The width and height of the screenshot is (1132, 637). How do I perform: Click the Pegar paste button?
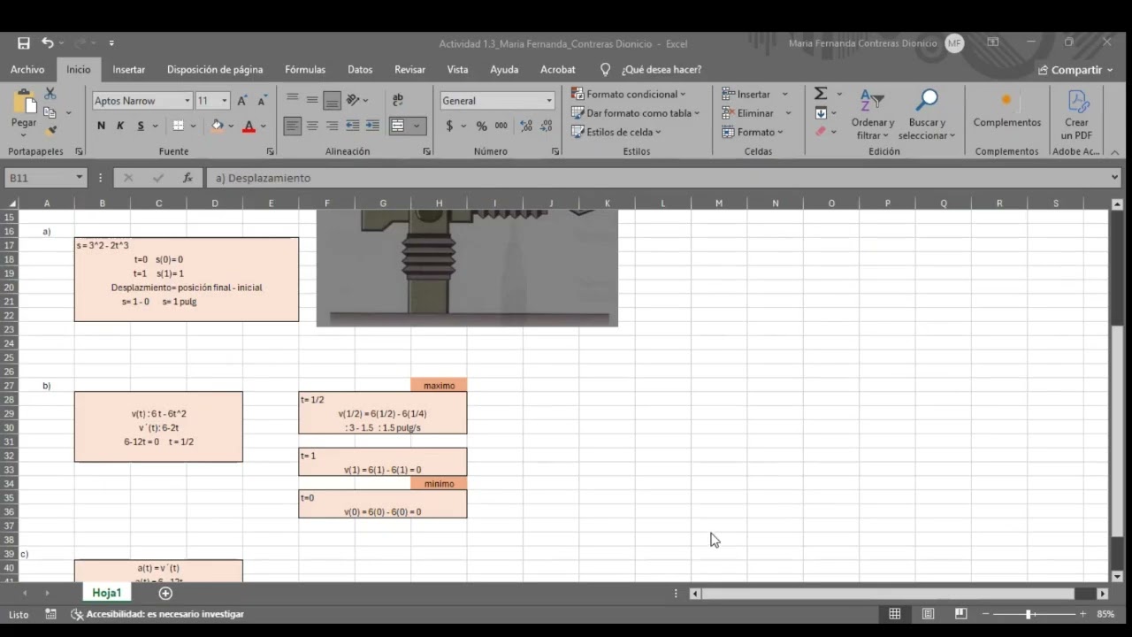click(24, 111)
